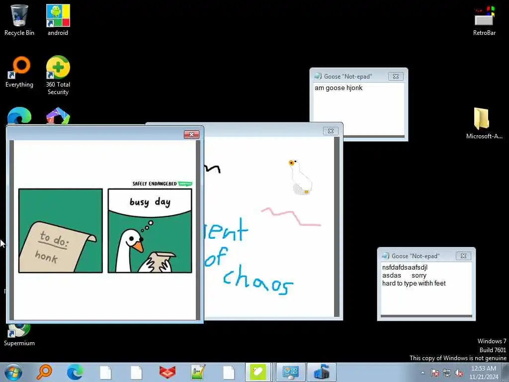Select the Microsoft-A... folder on desktop
509x382 pixels.
click(x=484, y=123)
